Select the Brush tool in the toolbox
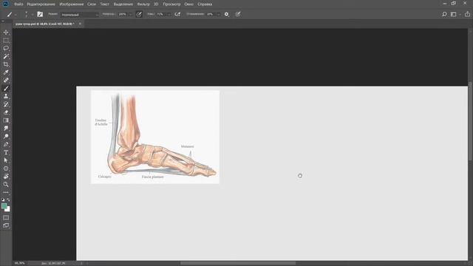 (6, 89)
